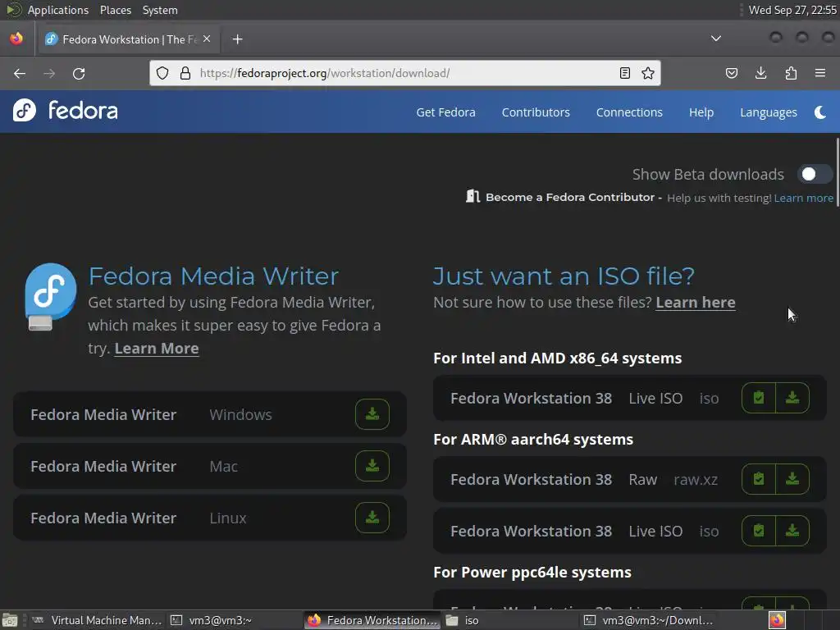The image size is (840, 630).
Task: Download the aarch64 Raw raw.xz image
Action: pos(792,479)
